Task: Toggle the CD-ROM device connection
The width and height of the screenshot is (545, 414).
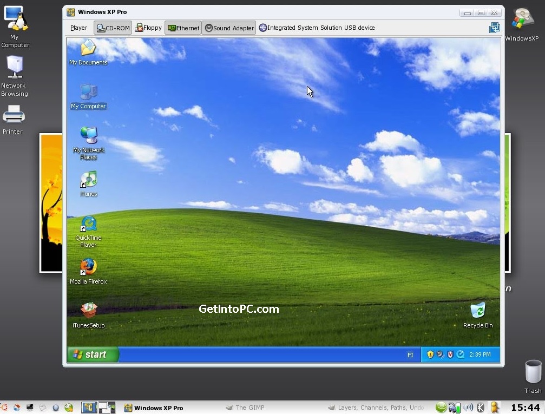Action: coord(113,28)
